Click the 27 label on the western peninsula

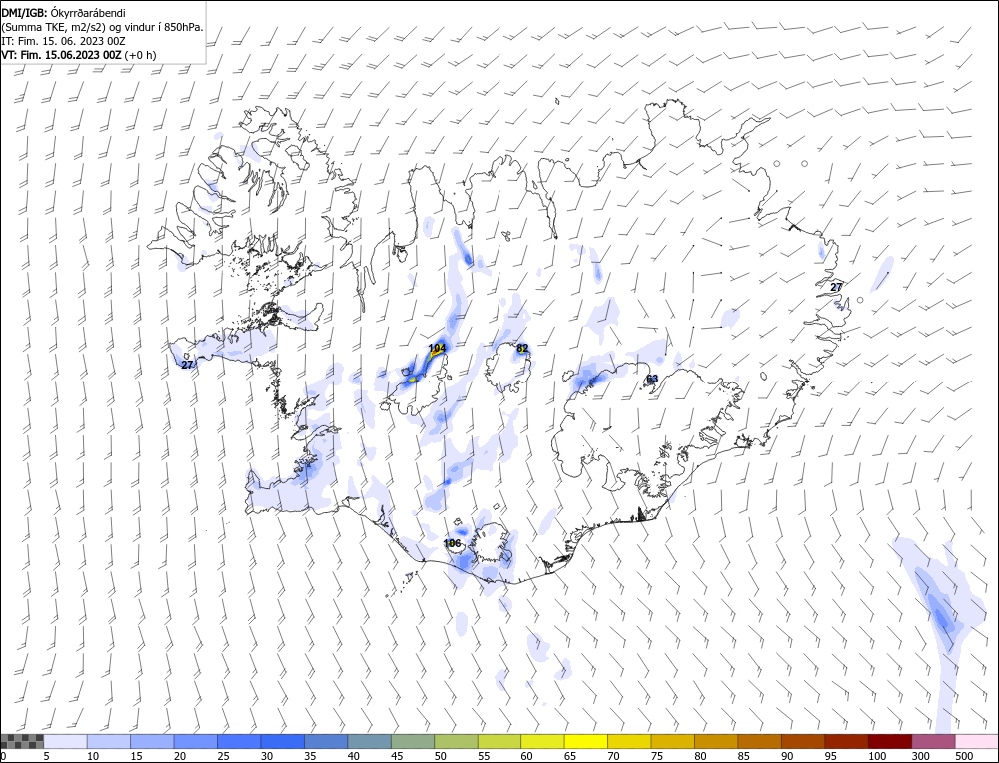point(187,365)
